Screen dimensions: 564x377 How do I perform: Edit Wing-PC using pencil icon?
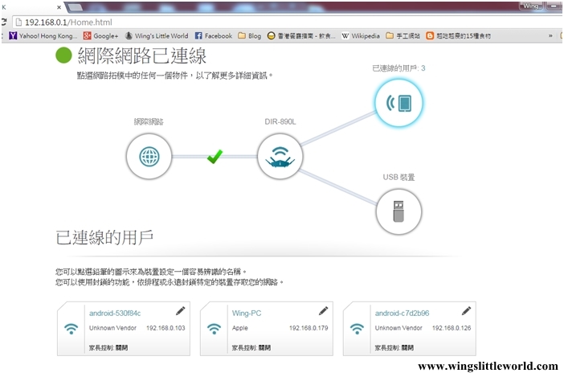323,310
